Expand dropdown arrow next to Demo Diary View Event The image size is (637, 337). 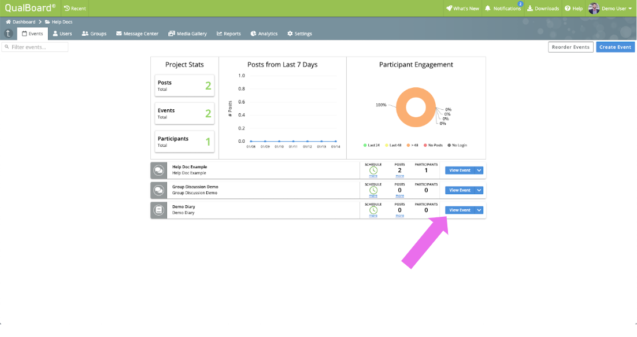click(x=479, y=210)
